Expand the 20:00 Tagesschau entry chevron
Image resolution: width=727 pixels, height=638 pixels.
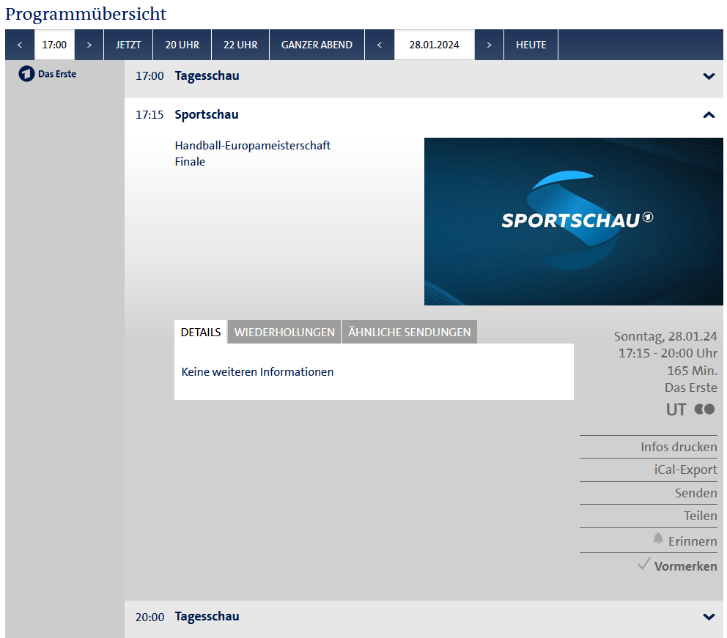(x=709, y=617)
